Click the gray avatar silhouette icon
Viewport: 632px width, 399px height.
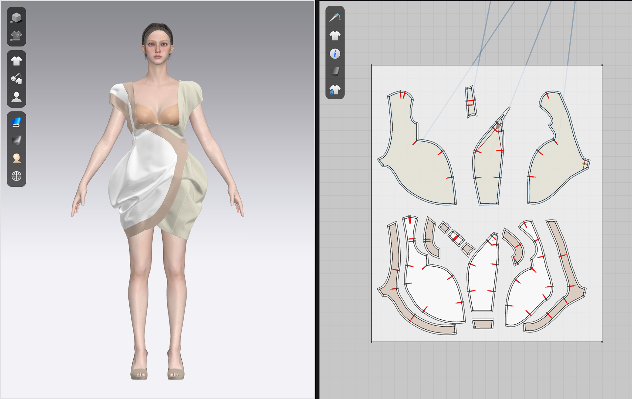pos(16,97)
